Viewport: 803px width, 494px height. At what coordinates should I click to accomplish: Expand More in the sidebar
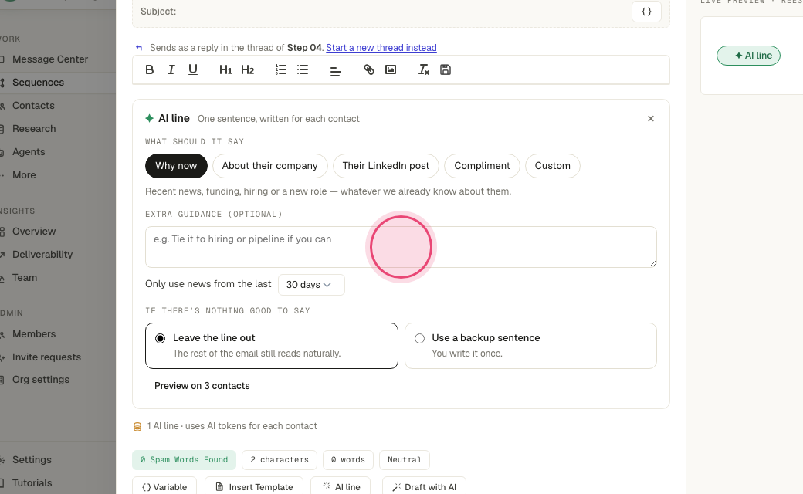[x=24, y=175]
